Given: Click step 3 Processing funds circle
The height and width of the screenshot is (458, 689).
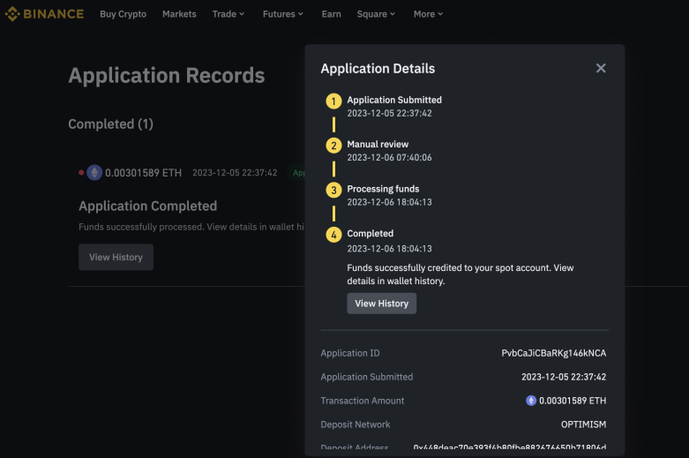Looking at the screenshot, I should click(x=333, y=190).
